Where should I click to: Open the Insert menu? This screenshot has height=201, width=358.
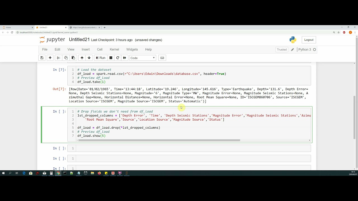86,49
